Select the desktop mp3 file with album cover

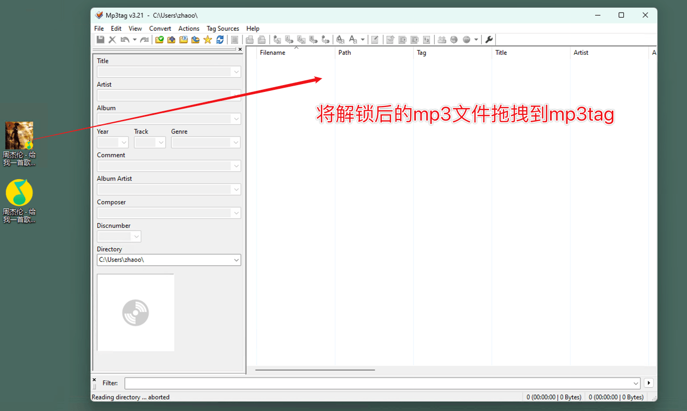(19, 144)
